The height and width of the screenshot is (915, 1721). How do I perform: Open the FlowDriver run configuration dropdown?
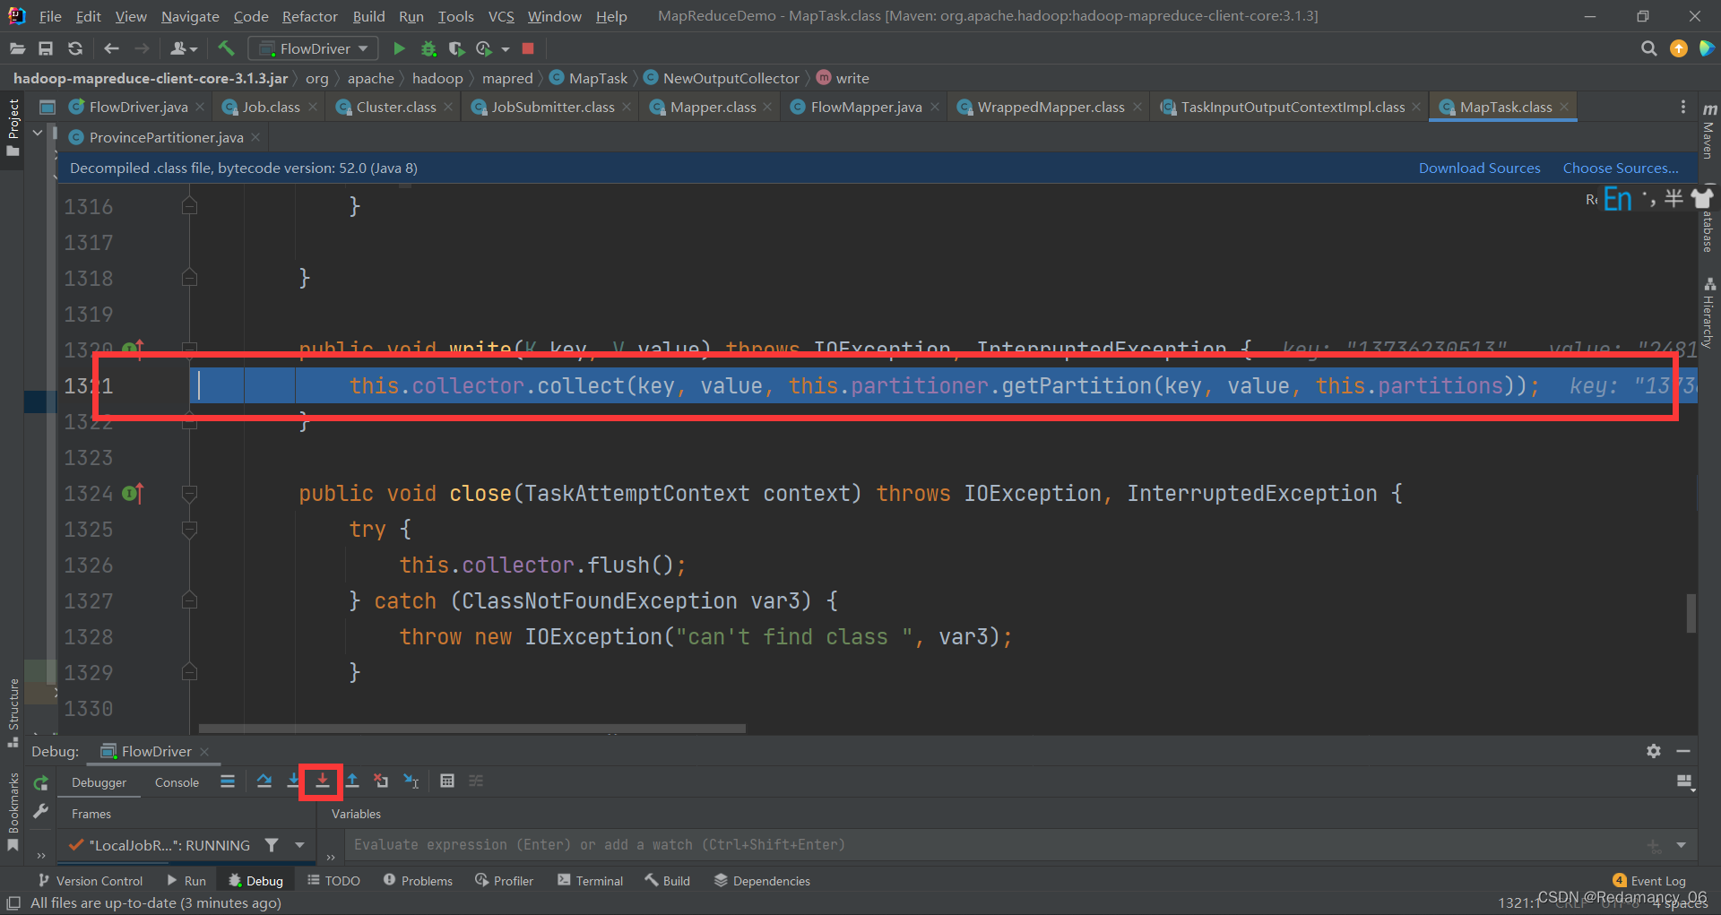[313, 48]
